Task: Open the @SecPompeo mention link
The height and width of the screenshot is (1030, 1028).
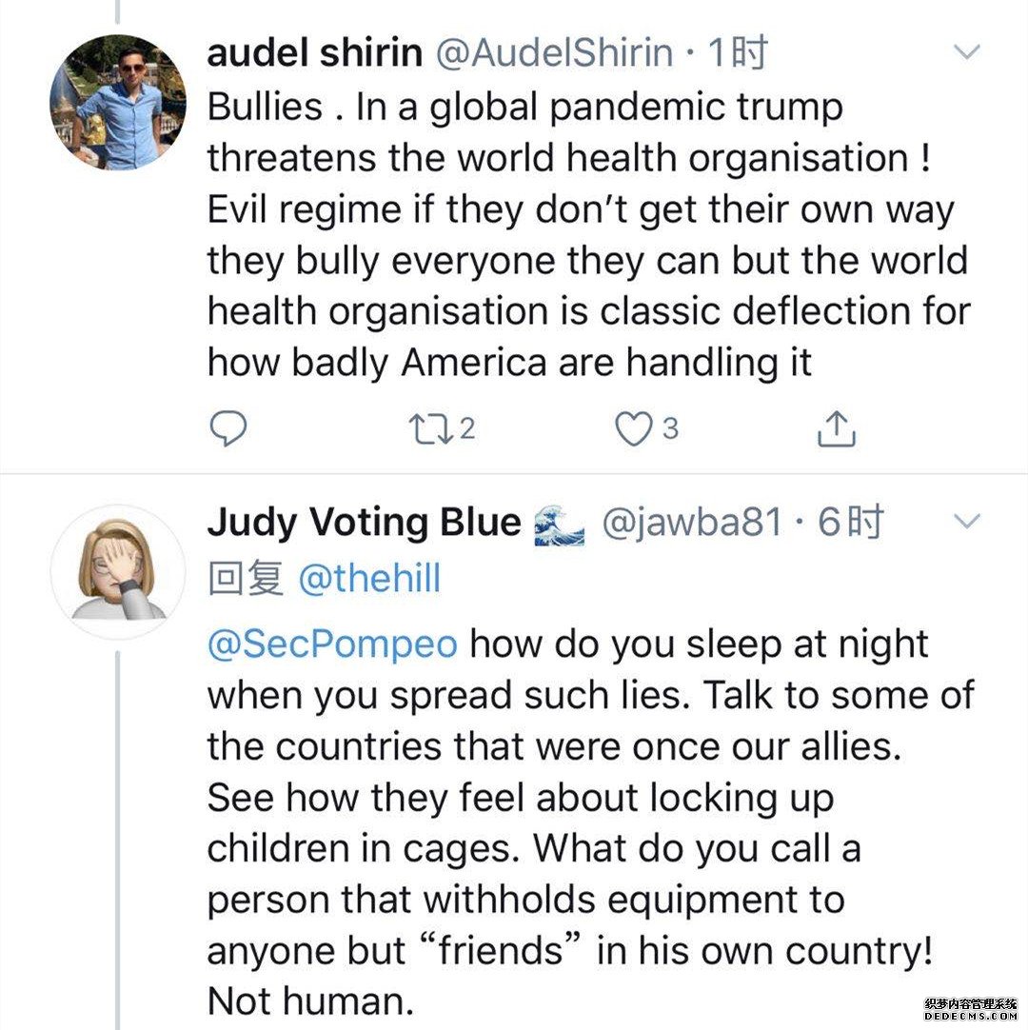Action: (x=332, y=644)
